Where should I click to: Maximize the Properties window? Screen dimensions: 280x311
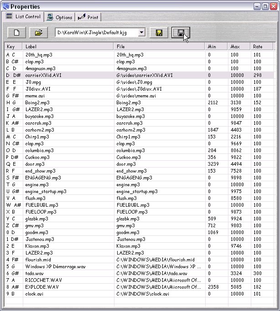(265, 6)
